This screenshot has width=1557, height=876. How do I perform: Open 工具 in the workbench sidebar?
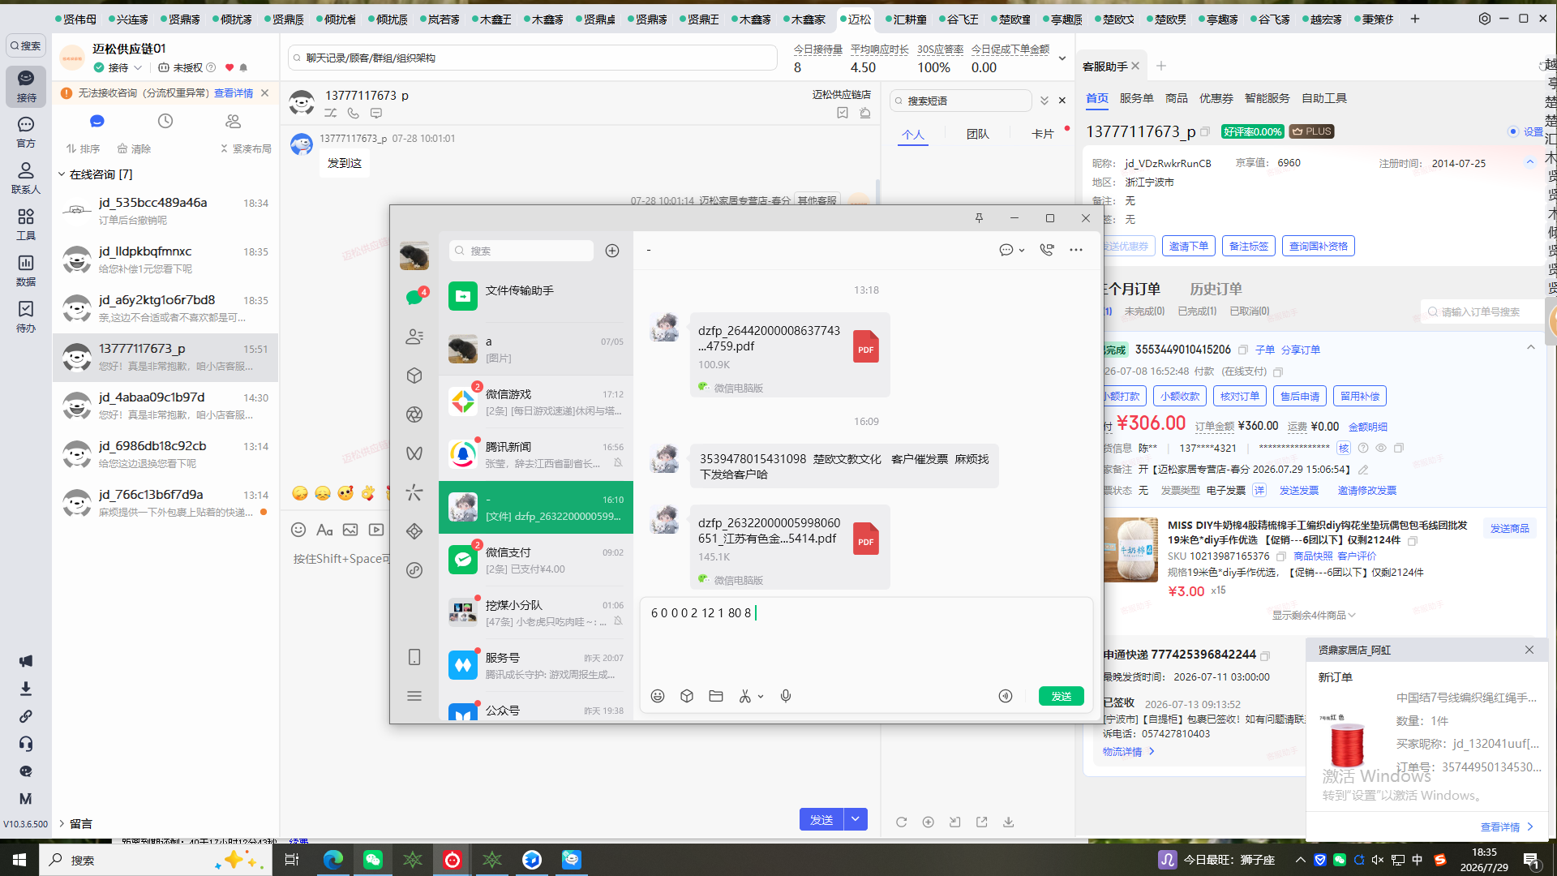[26, 224]
